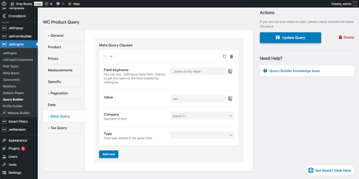Viewport: 359px width, 179px height.
Task: Open the updates icon showing 6
Action: (x=46, y=4)
